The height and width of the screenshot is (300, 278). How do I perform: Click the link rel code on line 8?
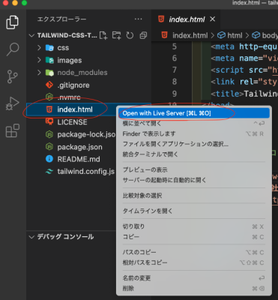click(x=244, y=82)
